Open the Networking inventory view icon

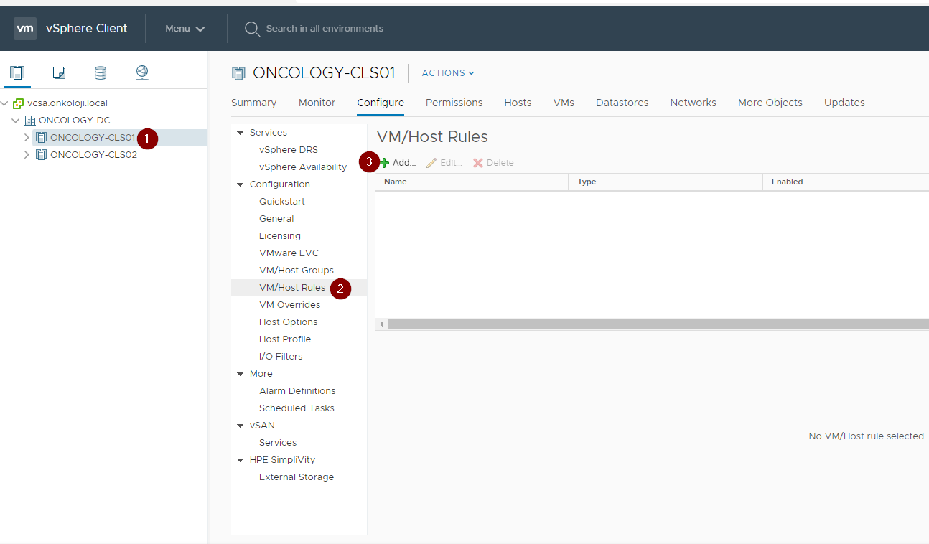tap(142, 72)
